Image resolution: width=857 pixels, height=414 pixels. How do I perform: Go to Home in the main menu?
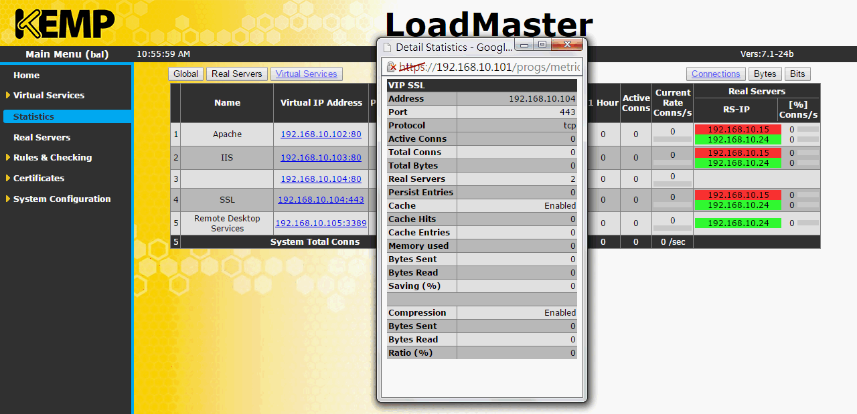coord(26,76)
